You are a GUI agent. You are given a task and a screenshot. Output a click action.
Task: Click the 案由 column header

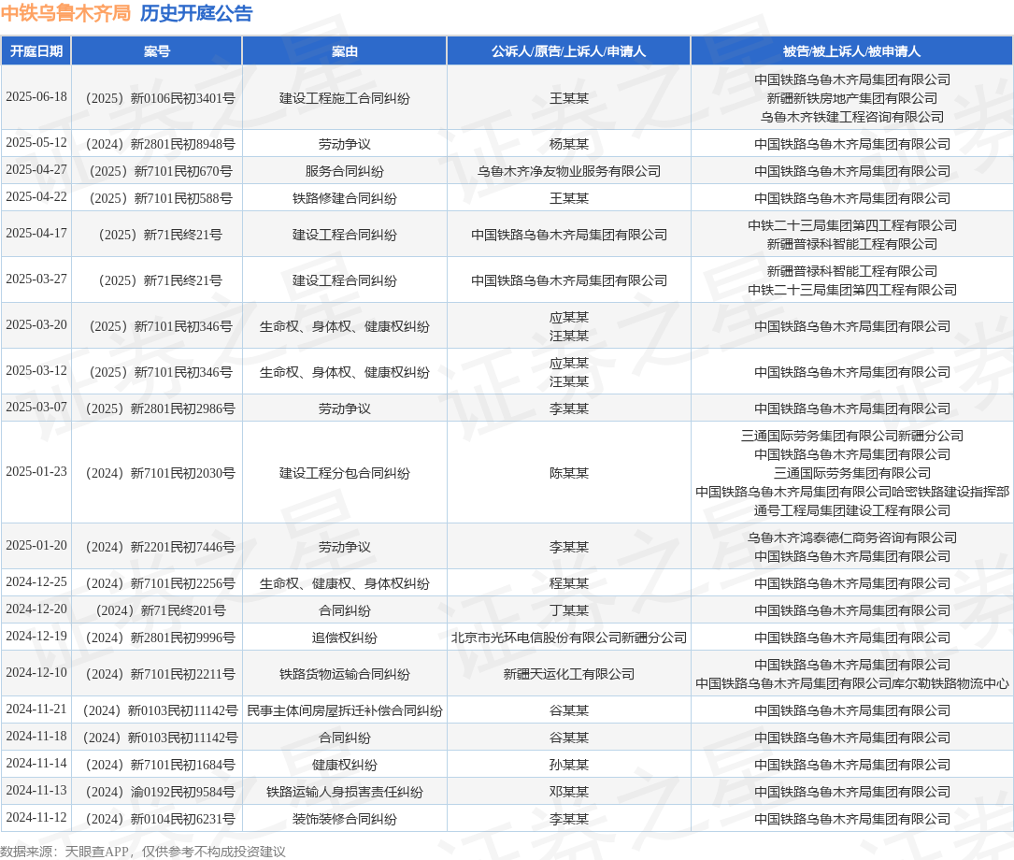[344, 51]
